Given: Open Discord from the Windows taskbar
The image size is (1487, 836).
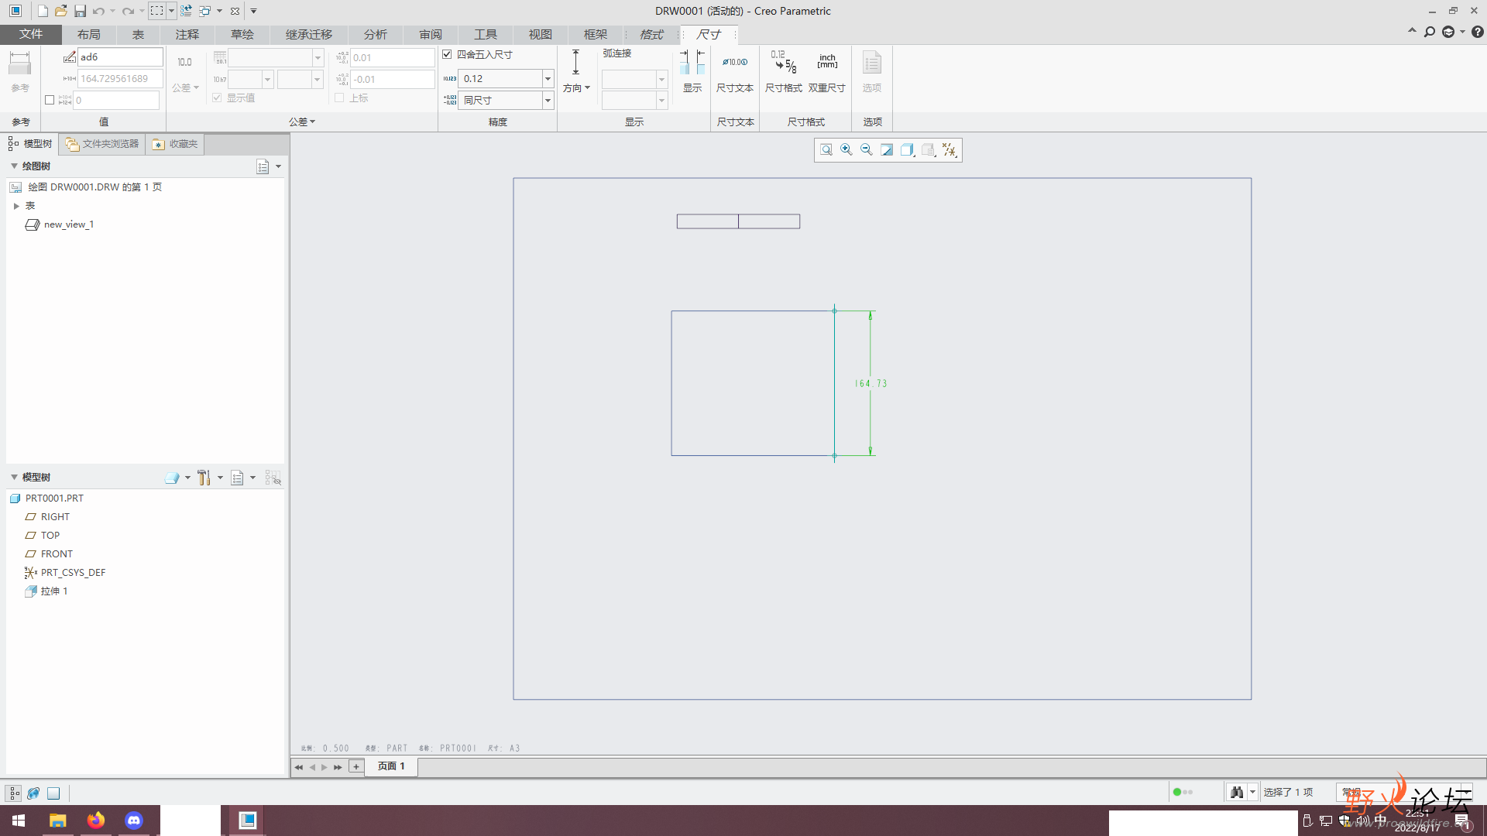Looking at the screenshot, I should pyautogui.click(x=134, y=821).
